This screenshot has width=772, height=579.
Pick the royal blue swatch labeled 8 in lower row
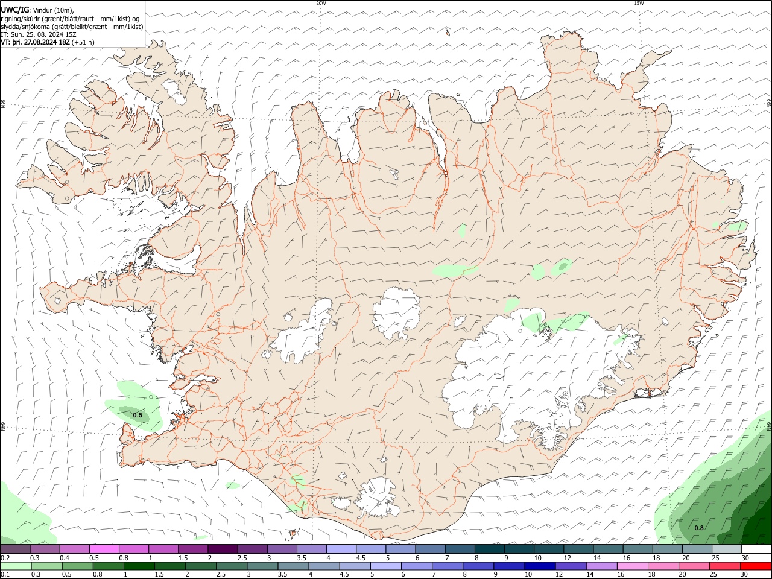coord(478,566)
